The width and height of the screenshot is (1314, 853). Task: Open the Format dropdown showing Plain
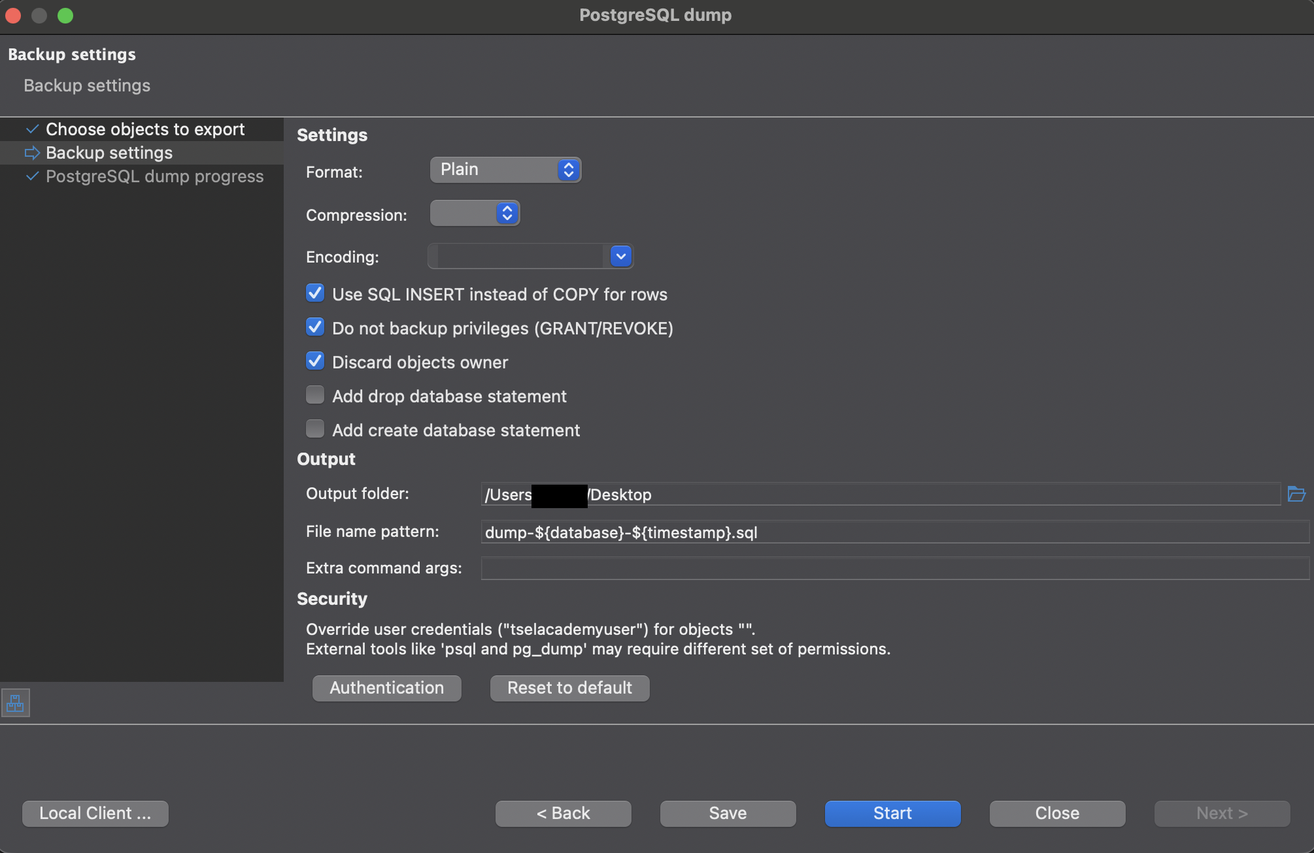tap(505, 170)
